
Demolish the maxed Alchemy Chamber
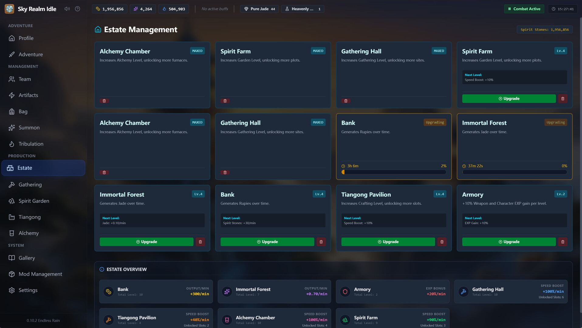coord(104,101)
